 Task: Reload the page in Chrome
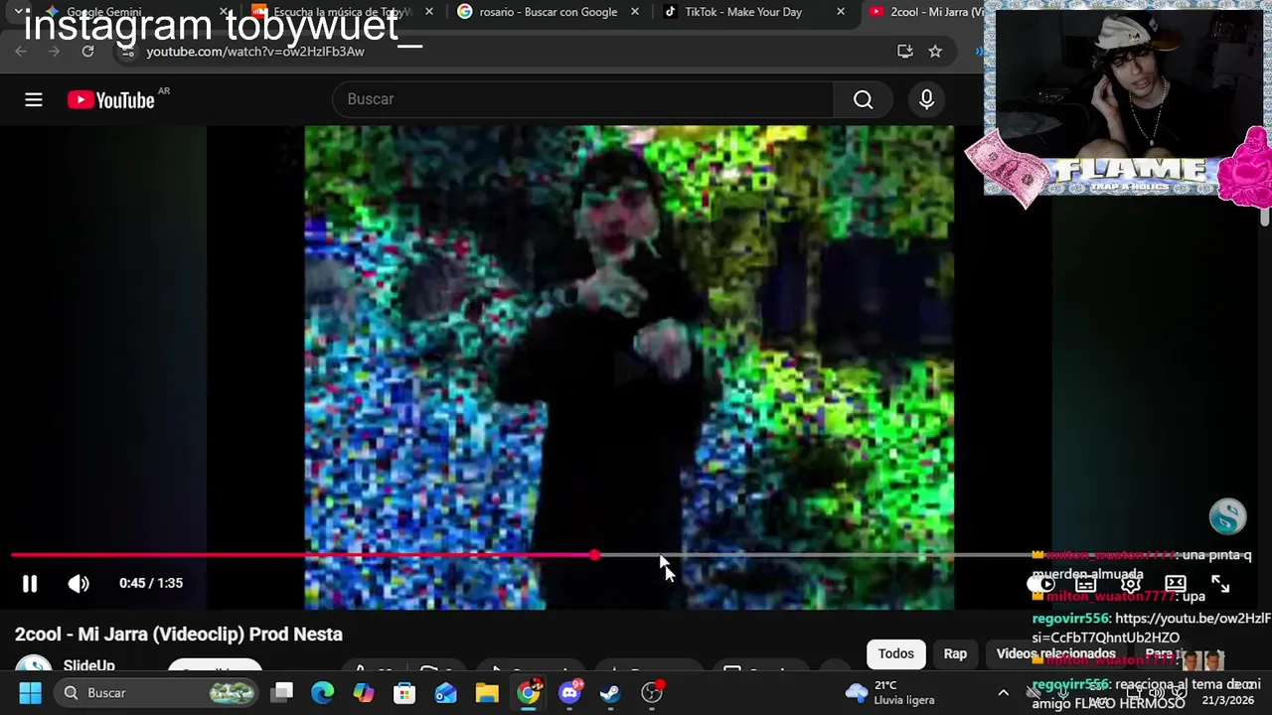click(87, 51)
